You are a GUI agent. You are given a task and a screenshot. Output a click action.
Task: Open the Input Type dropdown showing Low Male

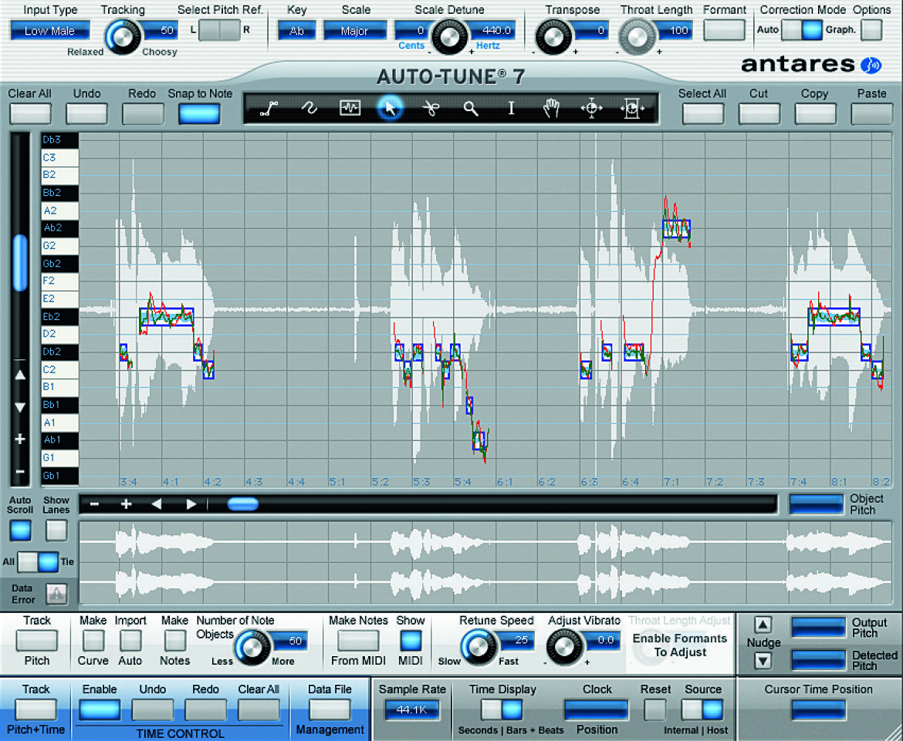coord(50,31)
